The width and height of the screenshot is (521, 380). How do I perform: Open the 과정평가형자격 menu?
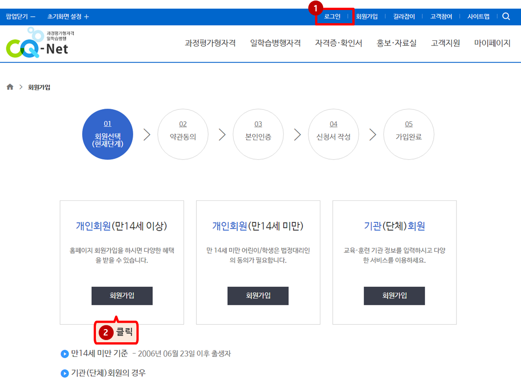click(x=210, y=43)
